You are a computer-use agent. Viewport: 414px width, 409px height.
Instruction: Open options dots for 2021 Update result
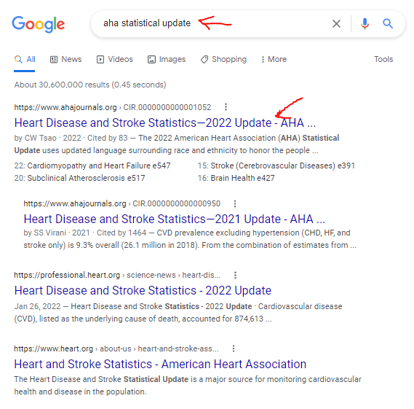235,203
